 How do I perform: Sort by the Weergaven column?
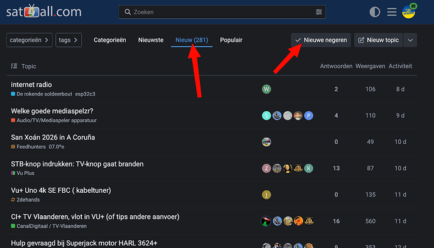pos(370,66)
